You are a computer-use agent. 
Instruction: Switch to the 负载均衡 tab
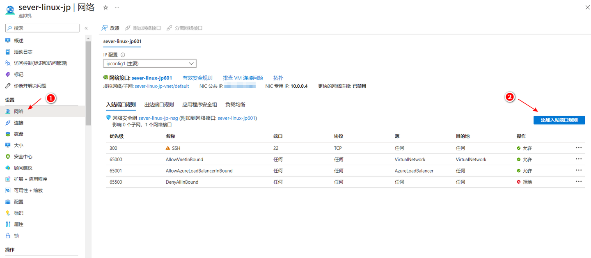[235, 105]
